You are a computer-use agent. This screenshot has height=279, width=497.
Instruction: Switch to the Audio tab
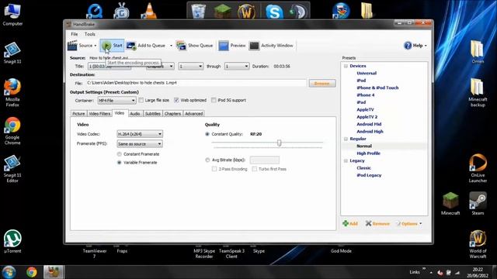[x=135, y=114]
